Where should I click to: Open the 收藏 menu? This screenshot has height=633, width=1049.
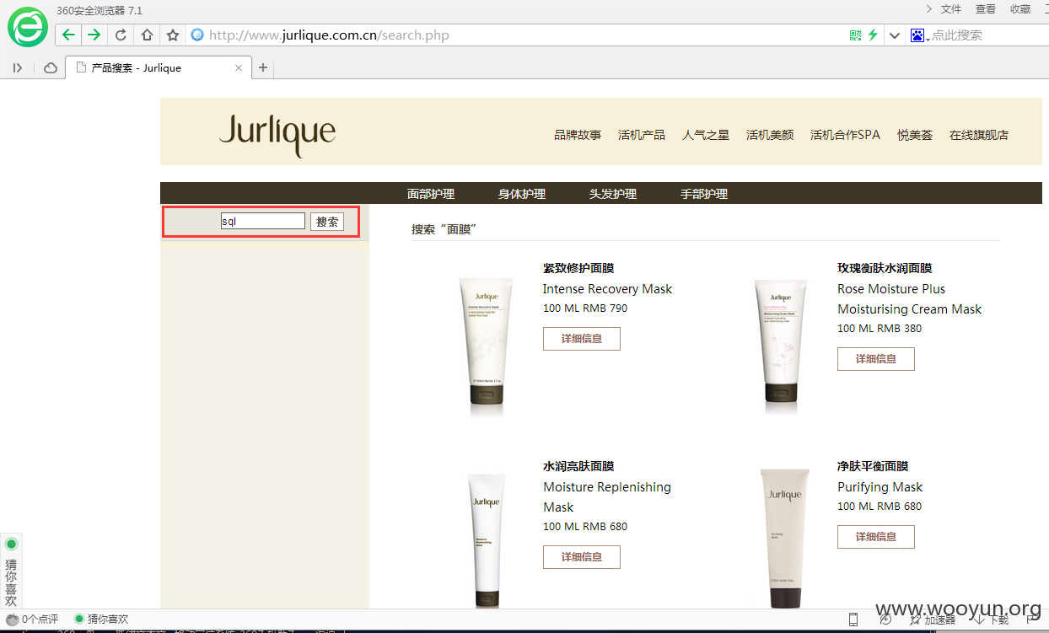point(1020,9)
